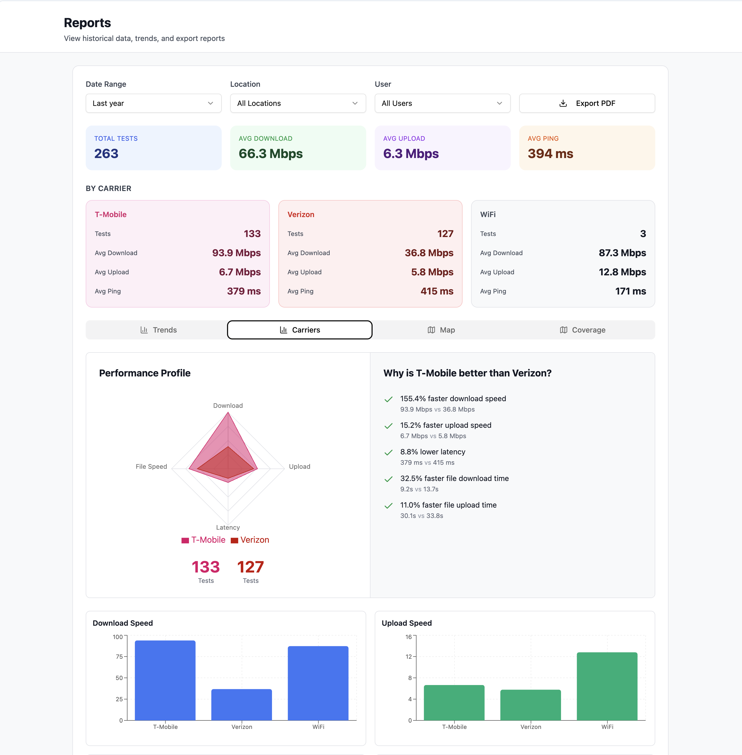Click checkmark beside 155.4% faster download speed
Image resolution: width=742 pixels, height=755 pixels.
click(x=388, y=399)
